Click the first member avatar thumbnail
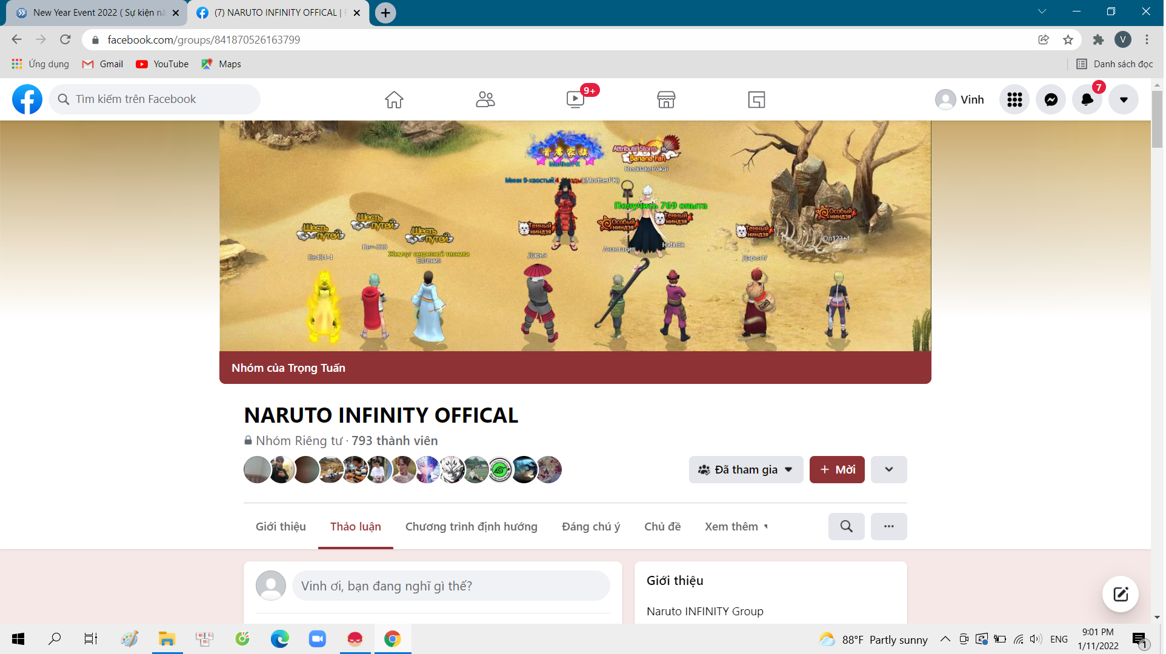 coord(257,469)
